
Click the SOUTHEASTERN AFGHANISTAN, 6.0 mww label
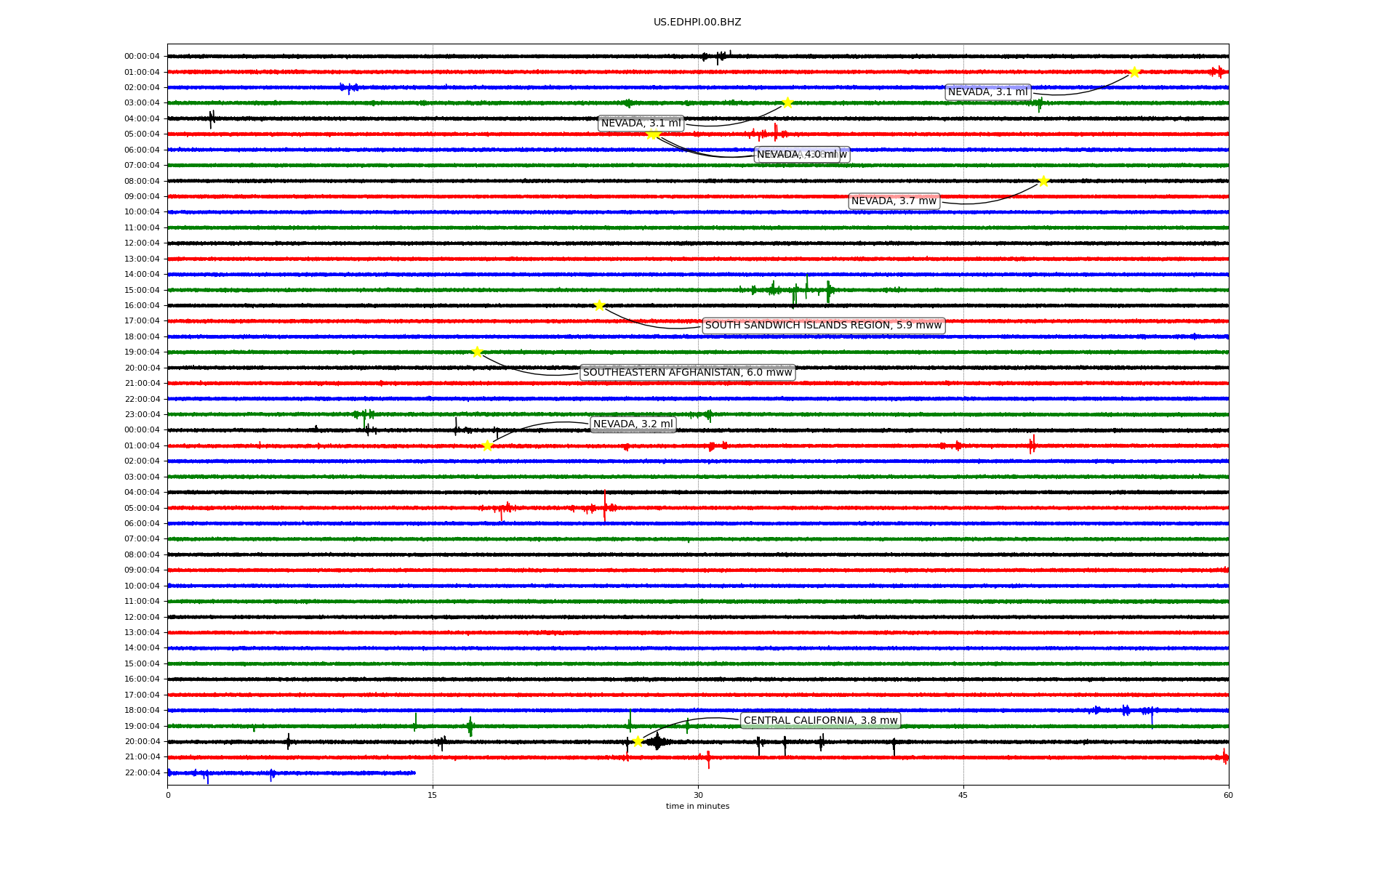687,373
